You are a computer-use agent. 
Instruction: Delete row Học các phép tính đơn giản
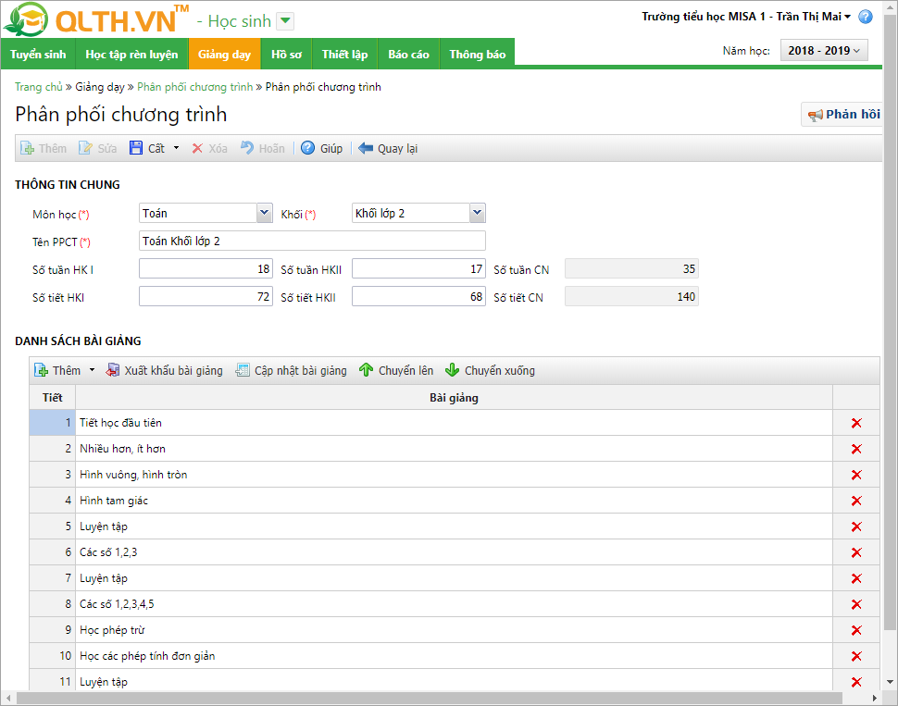point(856,656)
